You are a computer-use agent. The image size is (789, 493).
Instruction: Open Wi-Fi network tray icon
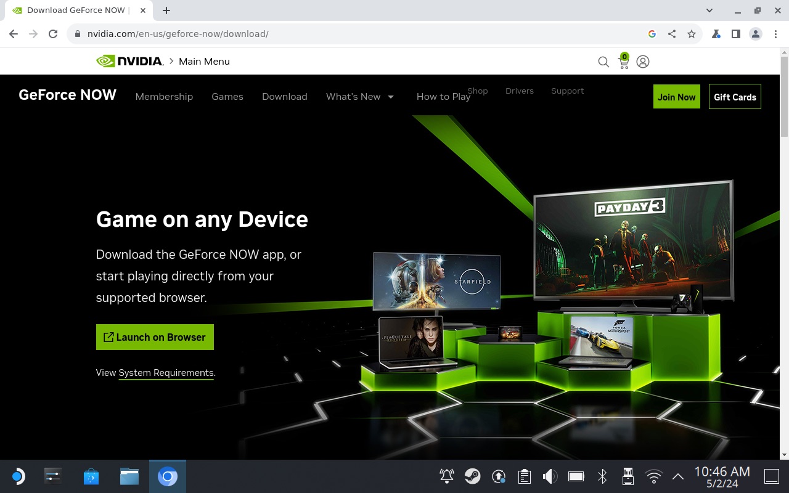(x=653, y=476)
